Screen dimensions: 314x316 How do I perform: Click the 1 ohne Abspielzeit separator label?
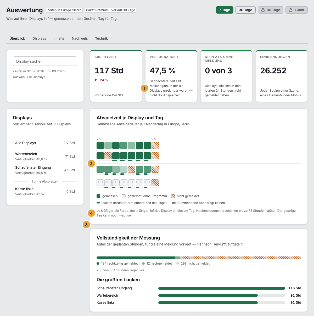(45, 182)
